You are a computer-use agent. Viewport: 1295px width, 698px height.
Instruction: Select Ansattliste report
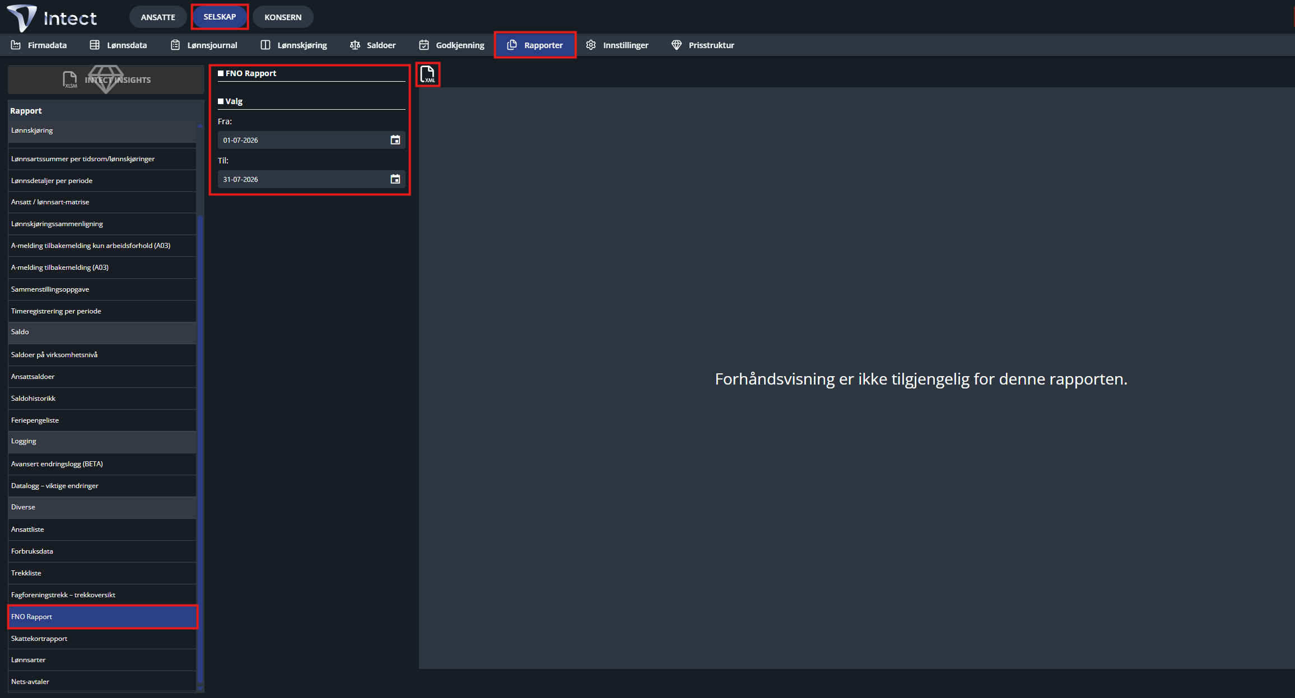102,530
